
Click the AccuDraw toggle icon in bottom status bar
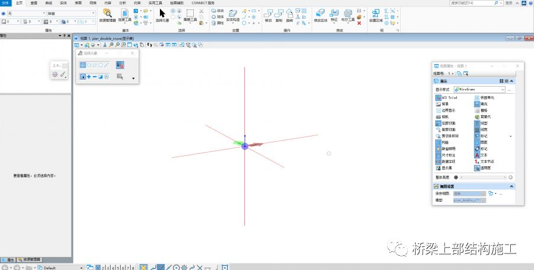click(143, 267)
